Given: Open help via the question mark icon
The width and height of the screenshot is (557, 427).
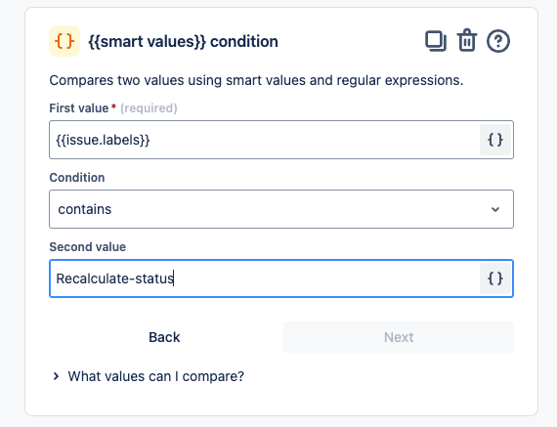Looking at the screenshot, I should 498,41.
